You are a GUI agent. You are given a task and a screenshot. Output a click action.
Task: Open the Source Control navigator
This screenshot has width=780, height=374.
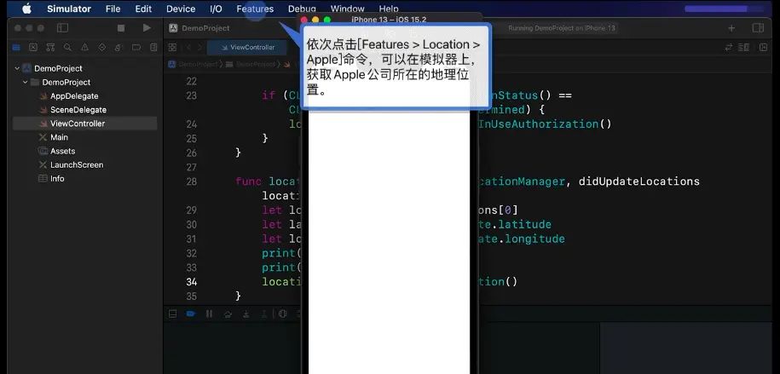pyautogui.click(x=33, y=48)
